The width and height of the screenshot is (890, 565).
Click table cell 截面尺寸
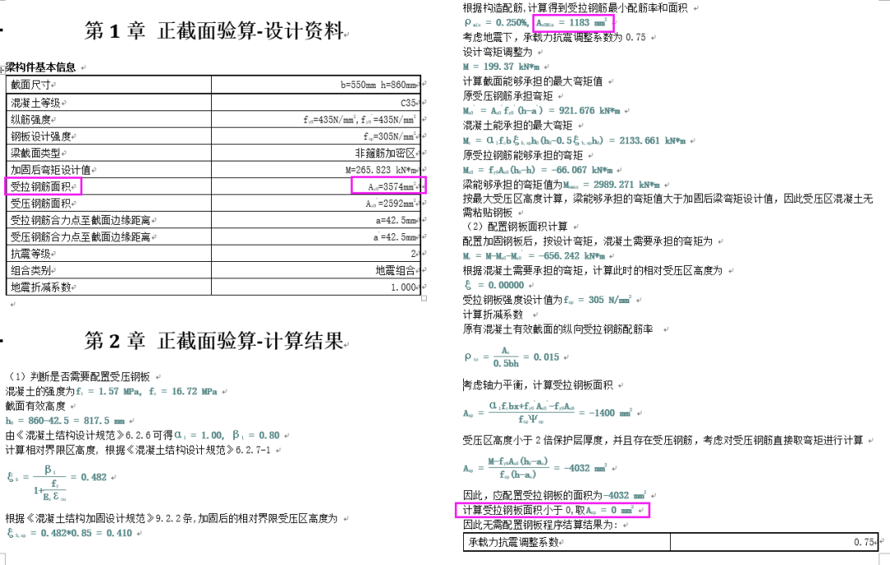(x=109, y=85)
